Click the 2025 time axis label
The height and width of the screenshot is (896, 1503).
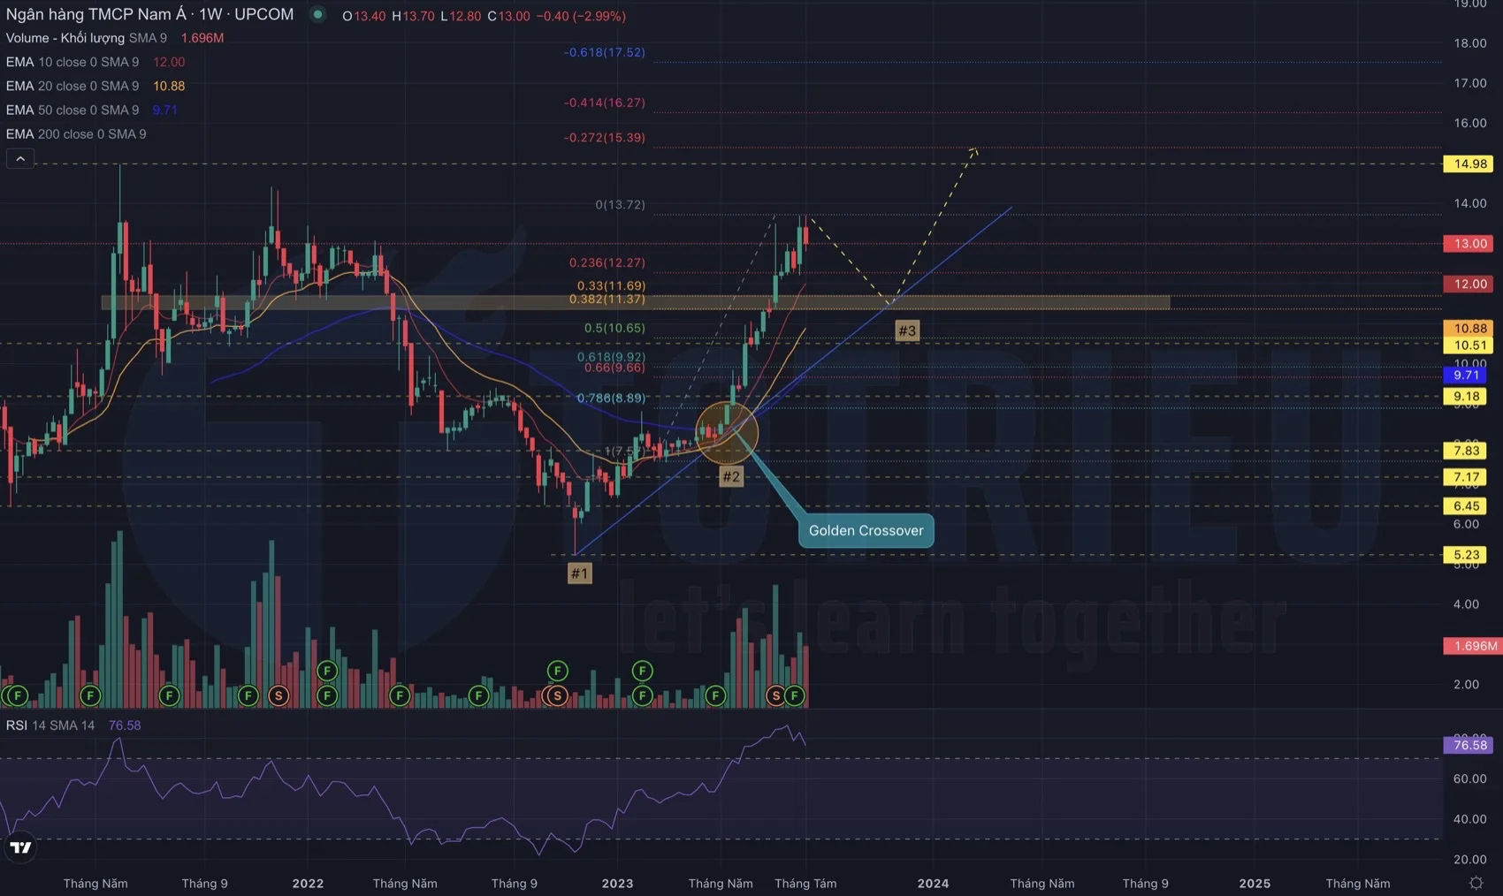coord(1255,884)
